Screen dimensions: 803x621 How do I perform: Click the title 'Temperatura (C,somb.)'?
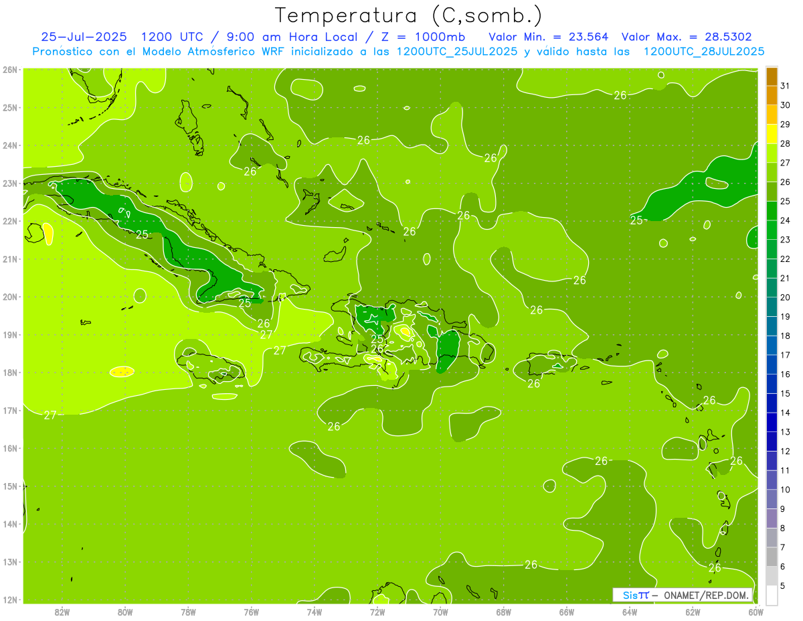coord(409,15)
